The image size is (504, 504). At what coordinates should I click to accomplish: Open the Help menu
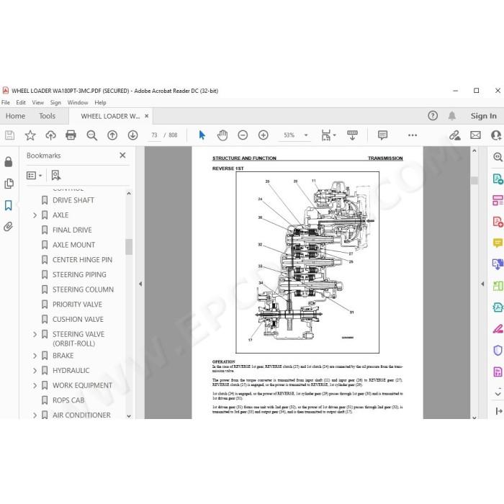100,102
